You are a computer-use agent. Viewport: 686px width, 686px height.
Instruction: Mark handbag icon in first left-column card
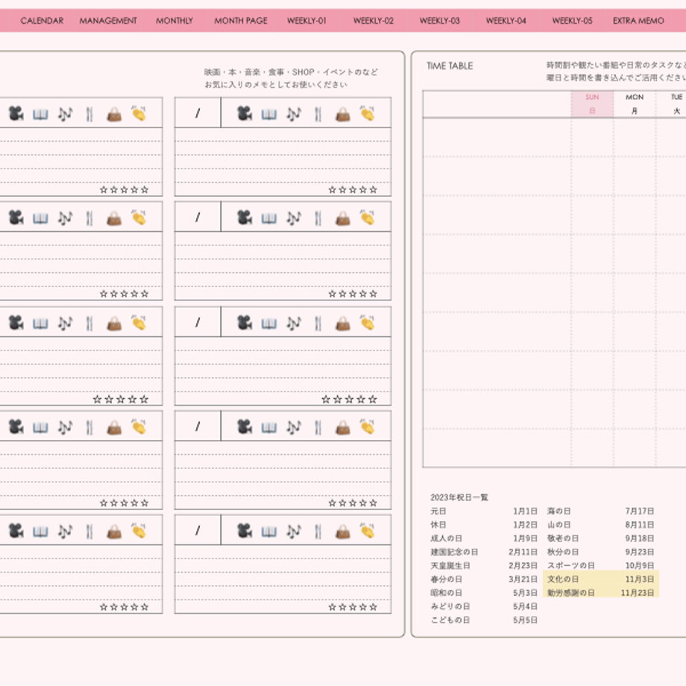(114, 114)
